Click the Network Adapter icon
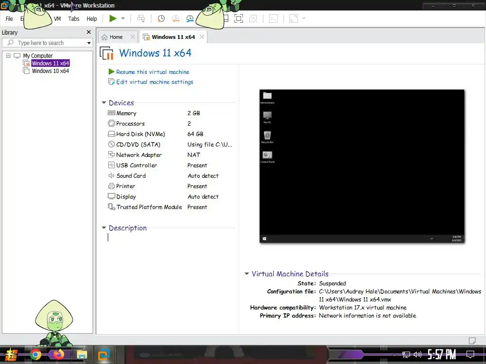 point(111,155)
